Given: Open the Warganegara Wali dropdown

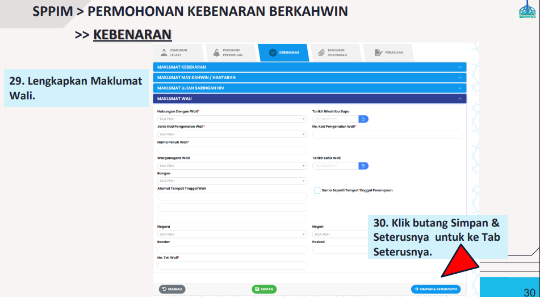Looking at the screenshot, I should (x=232, y=166).
